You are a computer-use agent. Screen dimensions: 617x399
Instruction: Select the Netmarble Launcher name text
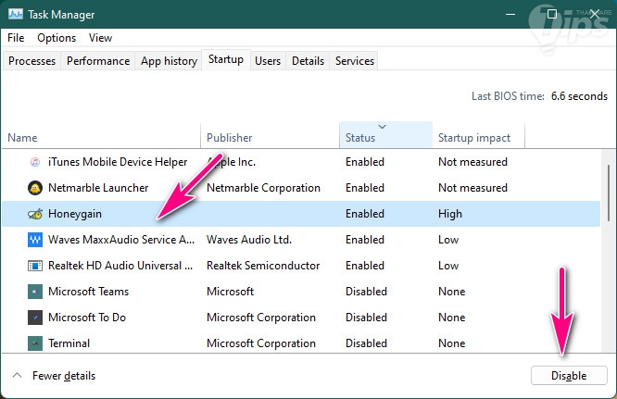point(98,188)
